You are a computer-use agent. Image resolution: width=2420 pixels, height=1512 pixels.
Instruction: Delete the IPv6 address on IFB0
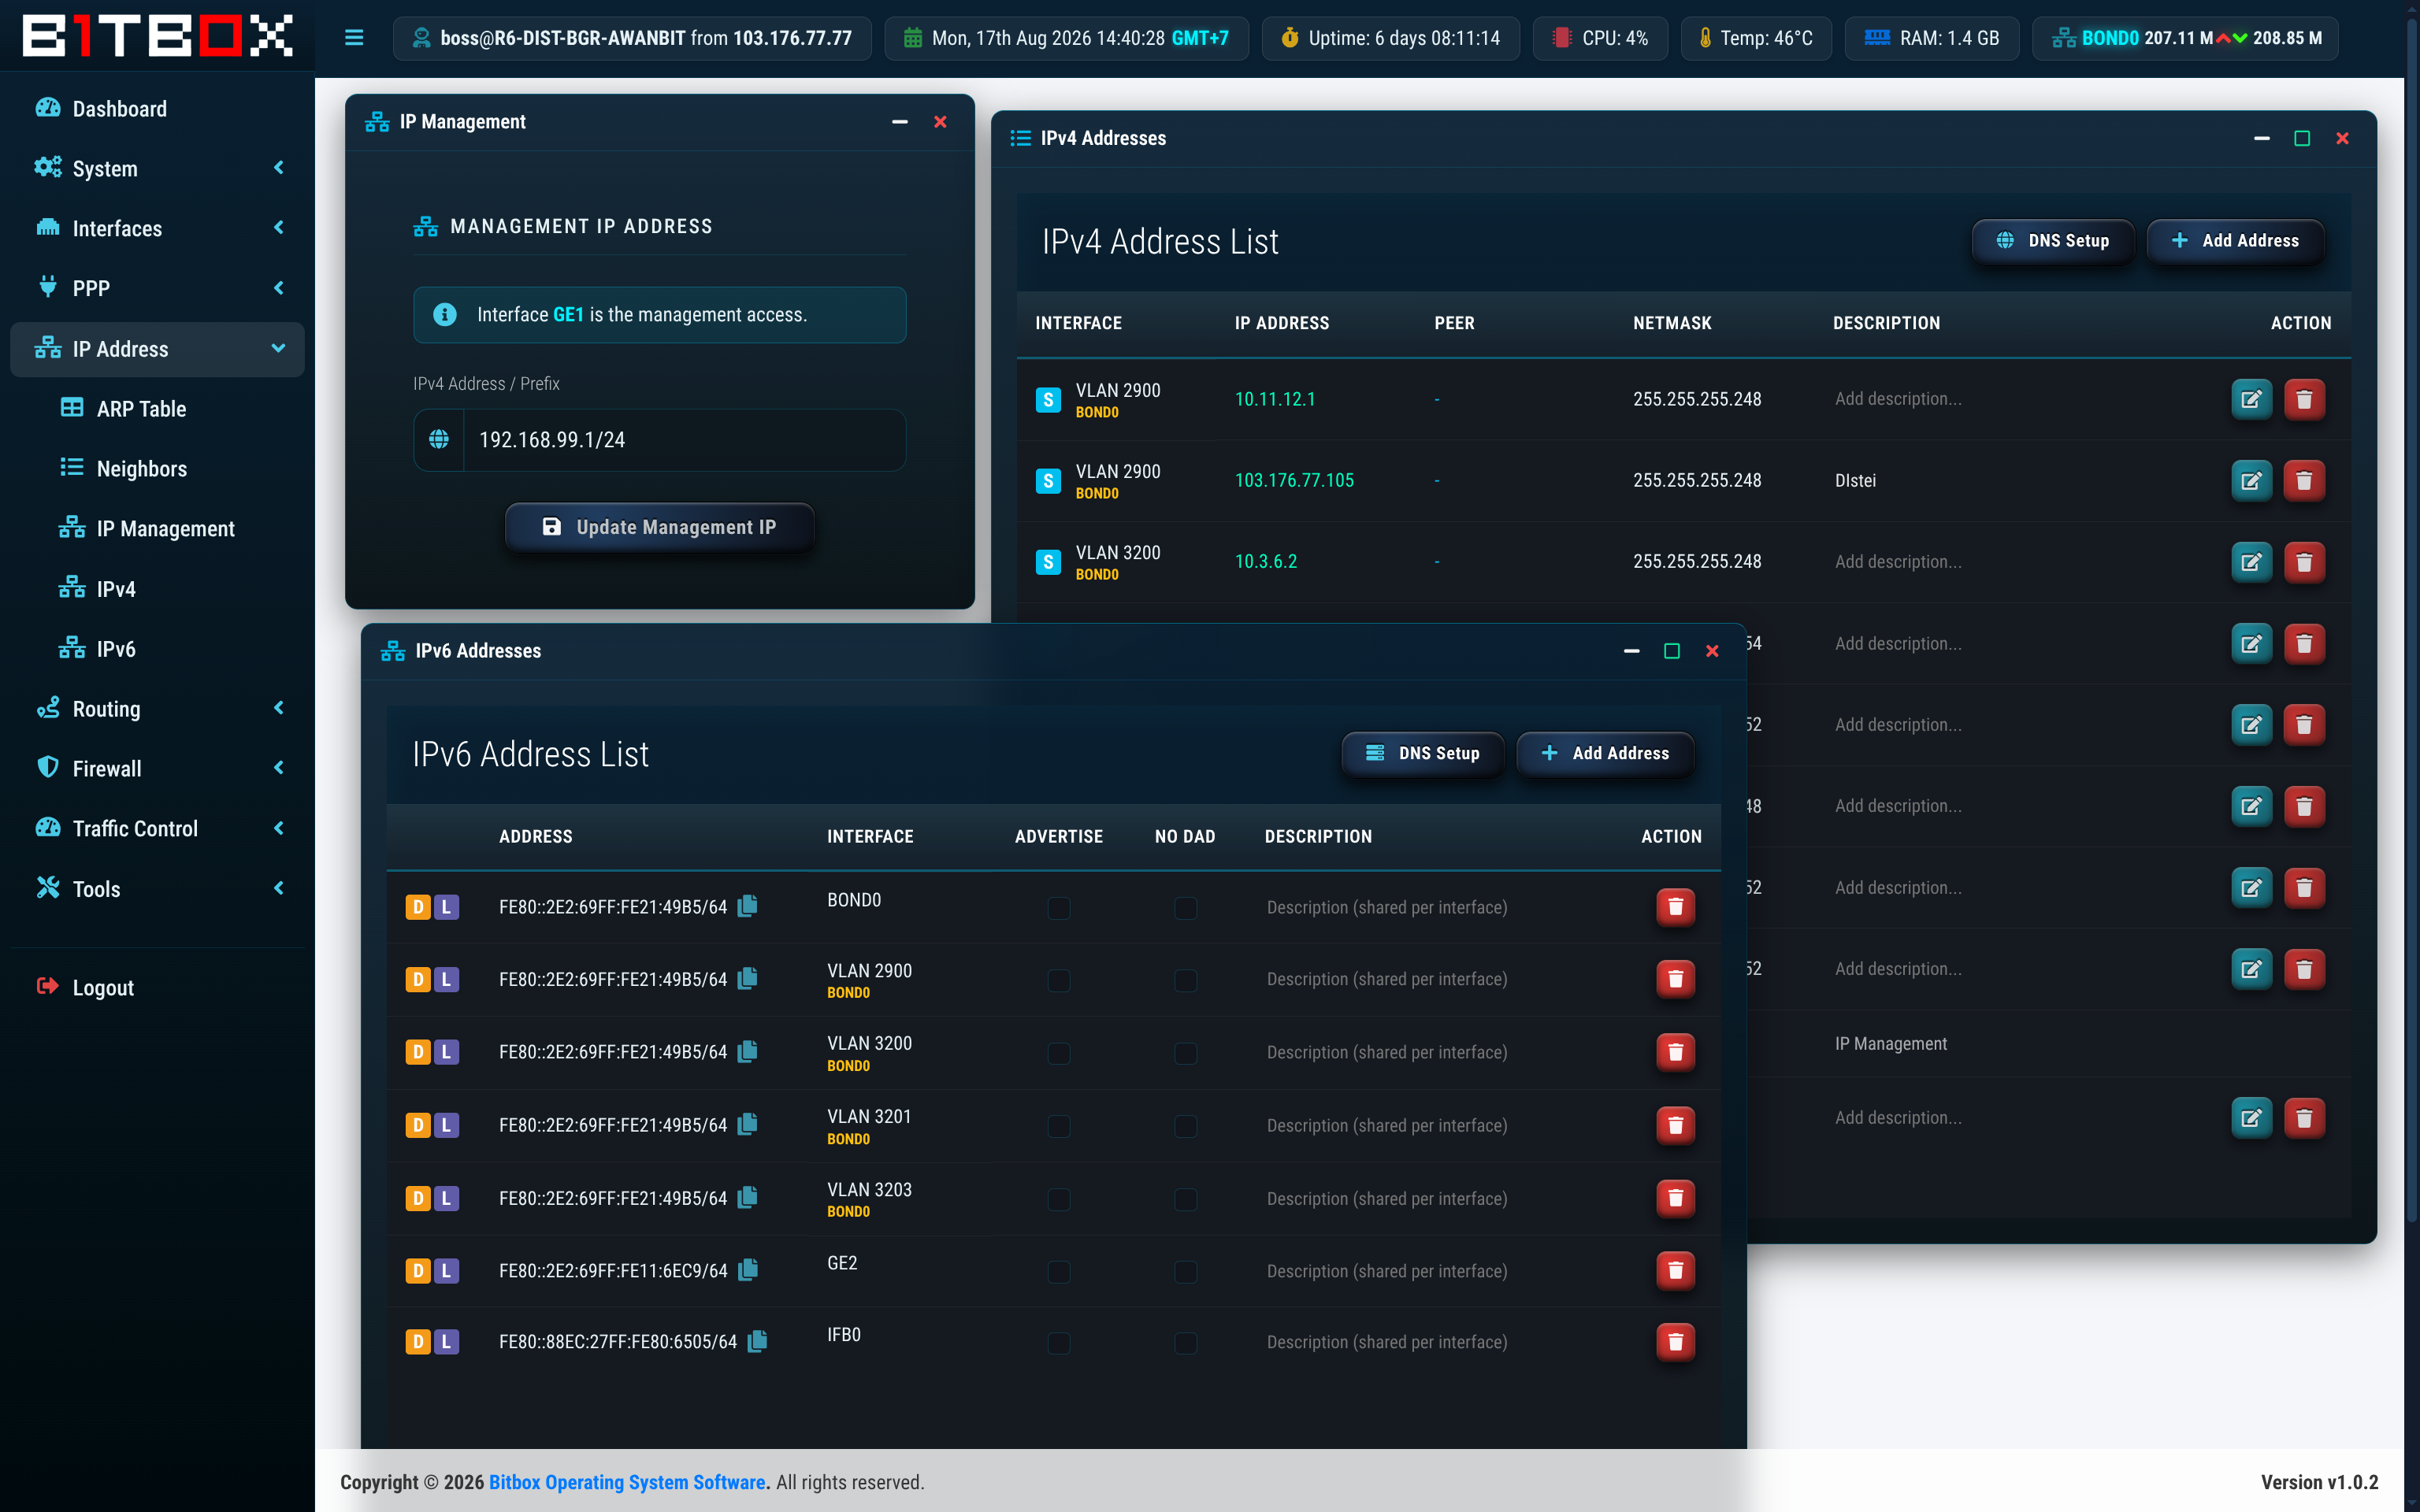(1675, 1341)
